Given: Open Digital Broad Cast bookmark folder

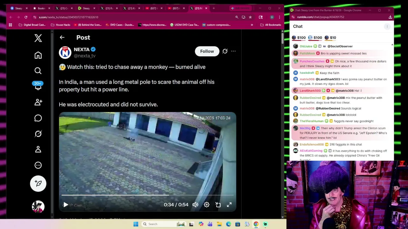Looking at the screenshot, I should (32, 25).
